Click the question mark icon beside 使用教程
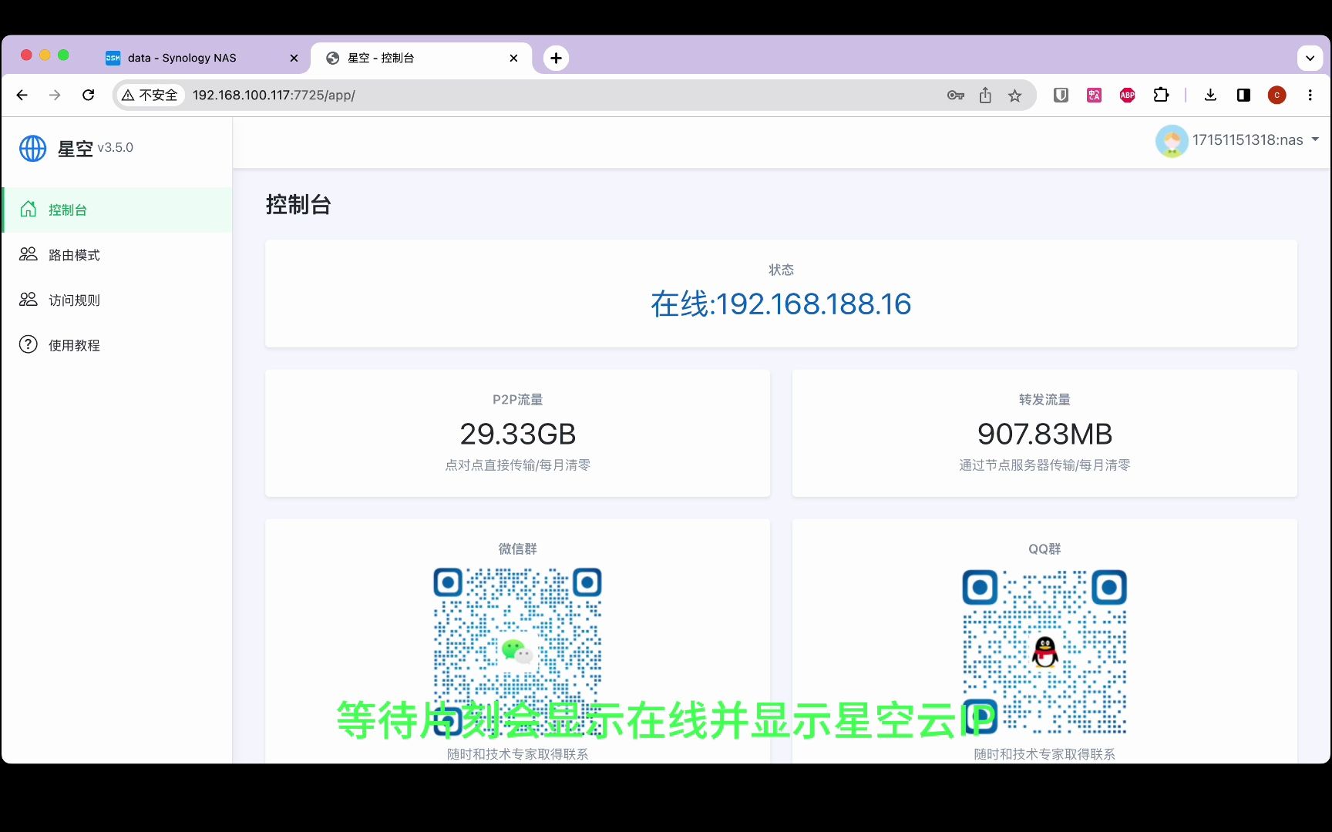 pyautogui.click(x=29, y=344)
